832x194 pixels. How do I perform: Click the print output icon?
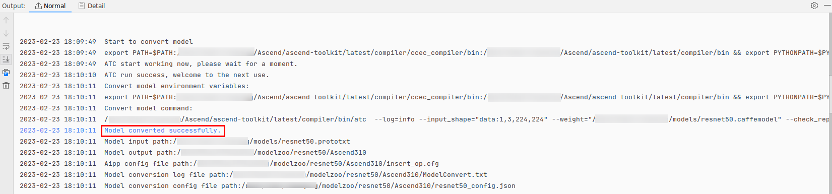[x=6, y=73]
